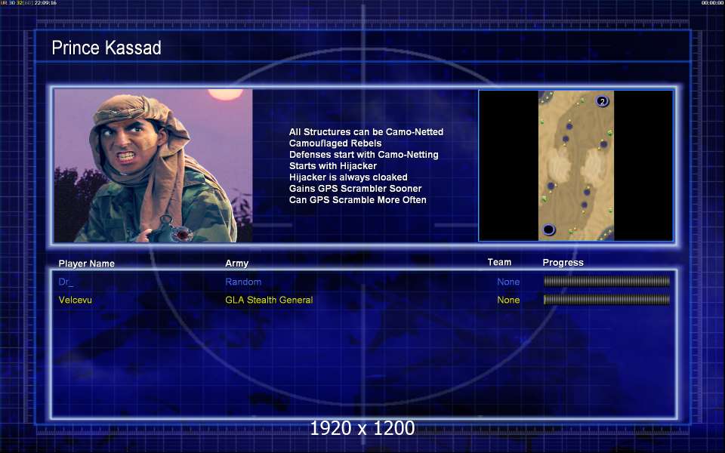Click "GLA Stealth General" army entry
Image resolution: width=725 pixels, height=453 pixels.
point(269,300)
